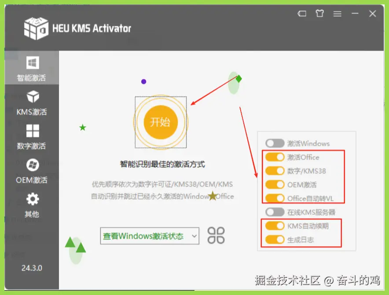Disable the 生成日志 toggle
Viewport: 389px width, 295px height.
pos(275,240)
